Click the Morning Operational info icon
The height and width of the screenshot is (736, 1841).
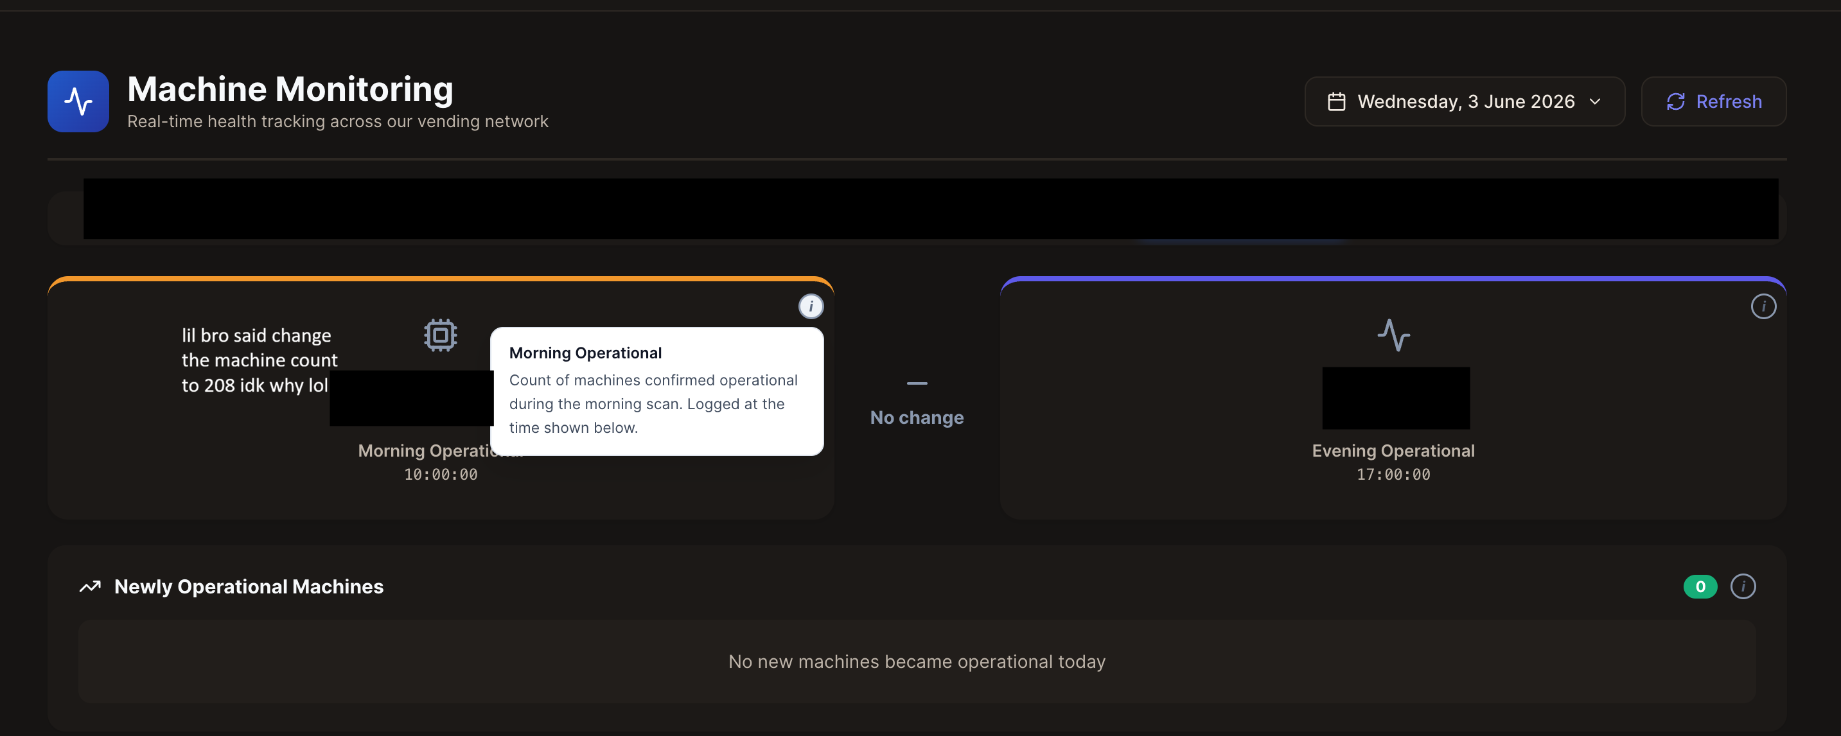(x=811, y=306)
